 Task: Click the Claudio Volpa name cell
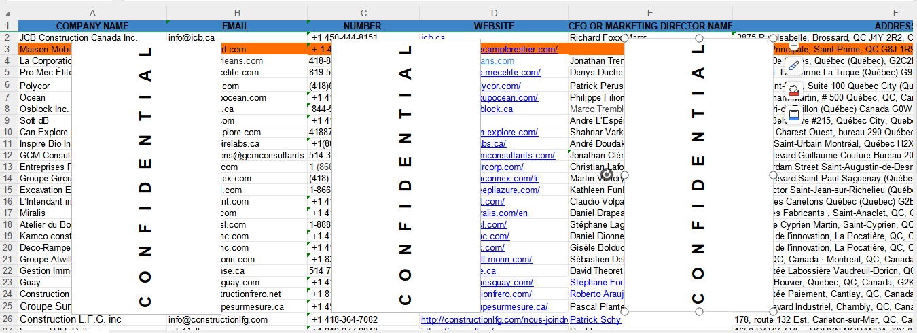tap(596, 202)
